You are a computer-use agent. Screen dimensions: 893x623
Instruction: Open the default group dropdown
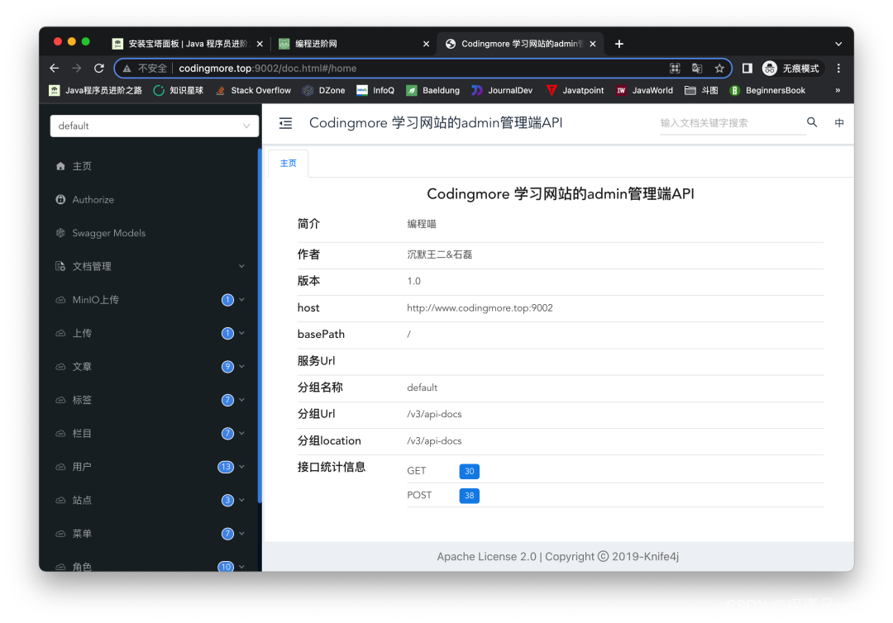[x=155, y=126]
